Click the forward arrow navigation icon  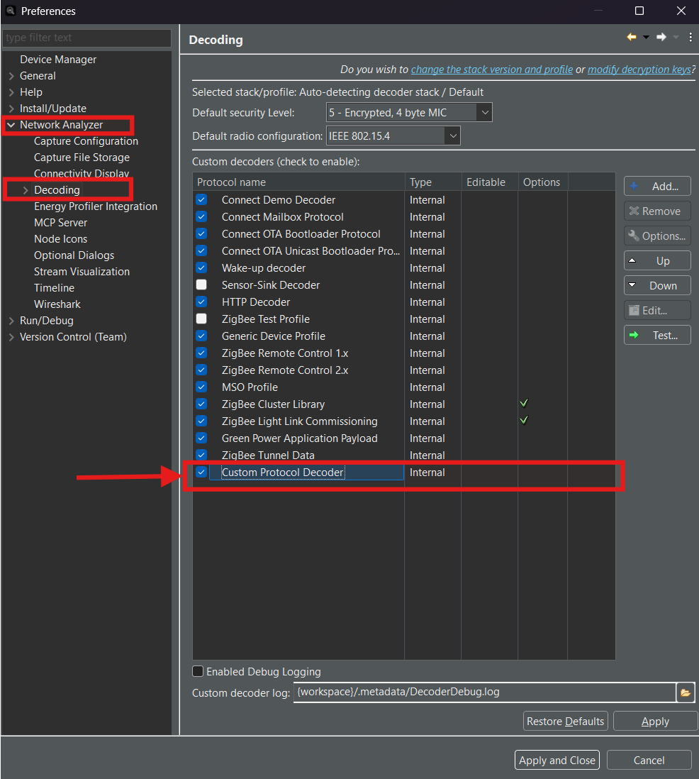click(661, 37)
